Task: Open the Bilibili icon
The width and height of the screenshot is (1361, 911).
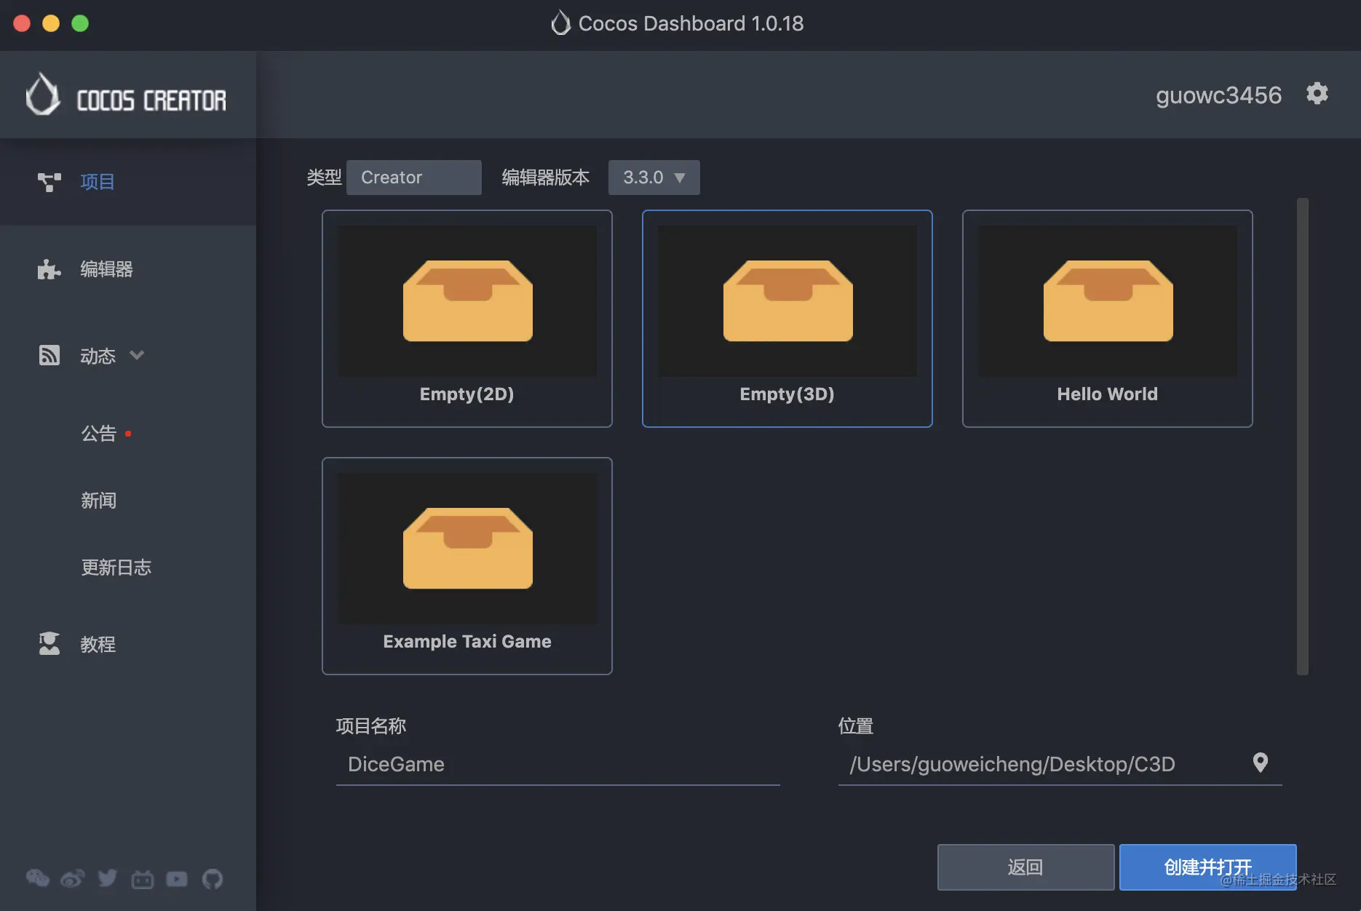Action: (x=142, y=879)
